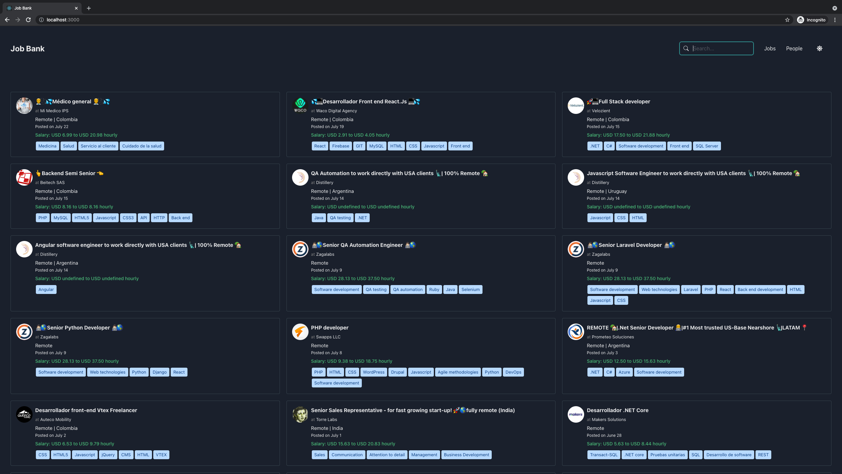Click the Beitech SAS red logo
This screenshot has height=474, width=842.
[24, 177]
